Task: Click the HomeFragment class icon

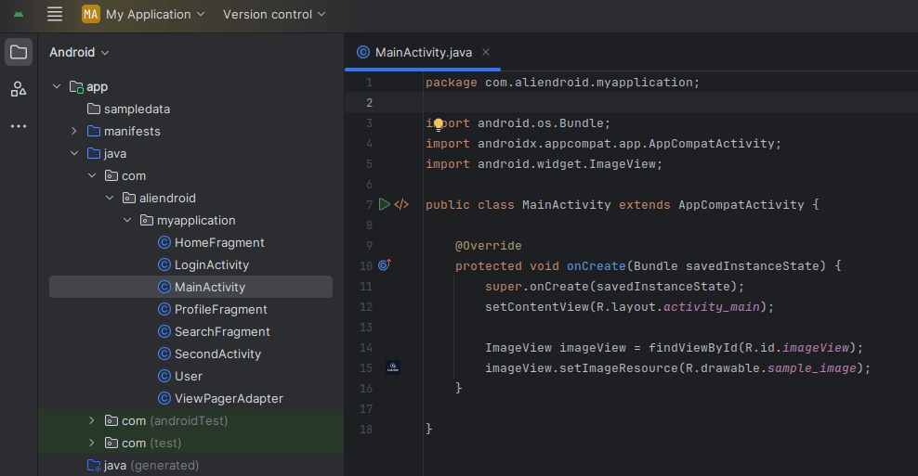Action: tap(164, 242)
